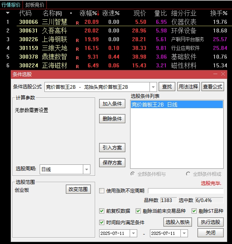Screen dimensions: 232x244
Task: Open the 选股周期 日线 dropdown
Action: coord(86,169)
